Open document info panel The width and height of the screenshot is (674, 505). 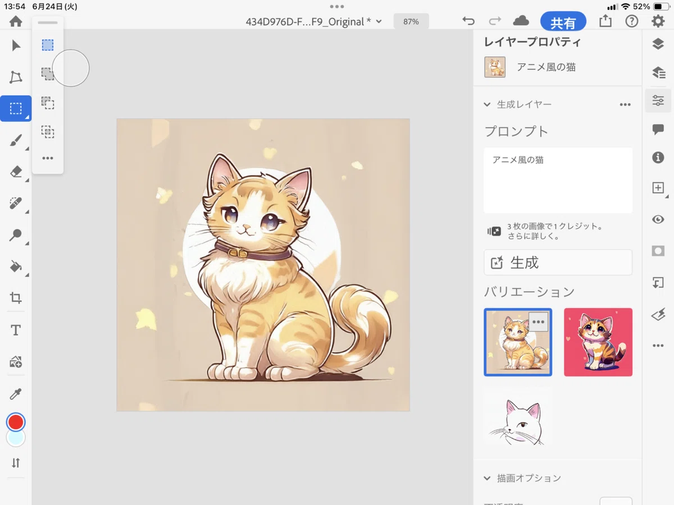658,158
